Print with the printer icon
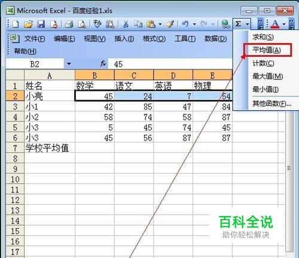This screenshot has width=299, height=258. pyautogui.click(x=69, y=25)
